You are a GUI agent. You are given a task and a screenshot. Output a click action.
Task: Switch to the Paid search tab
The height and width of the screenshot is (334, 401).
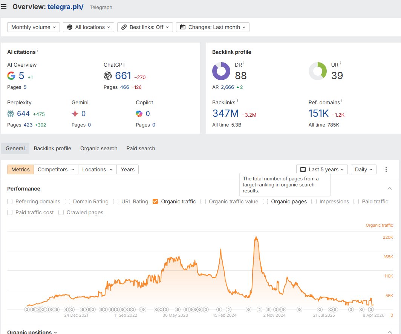(141, 148)
